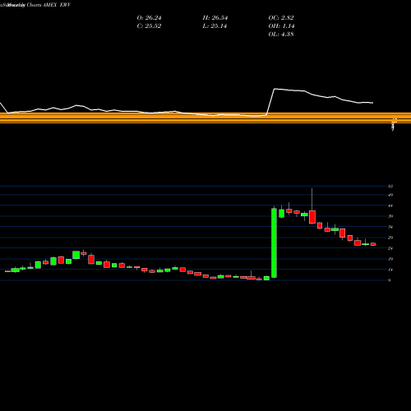This screenshot has height=411, width=411.
Task: Click the open value 'O: 26.24'
Action: 149,18
